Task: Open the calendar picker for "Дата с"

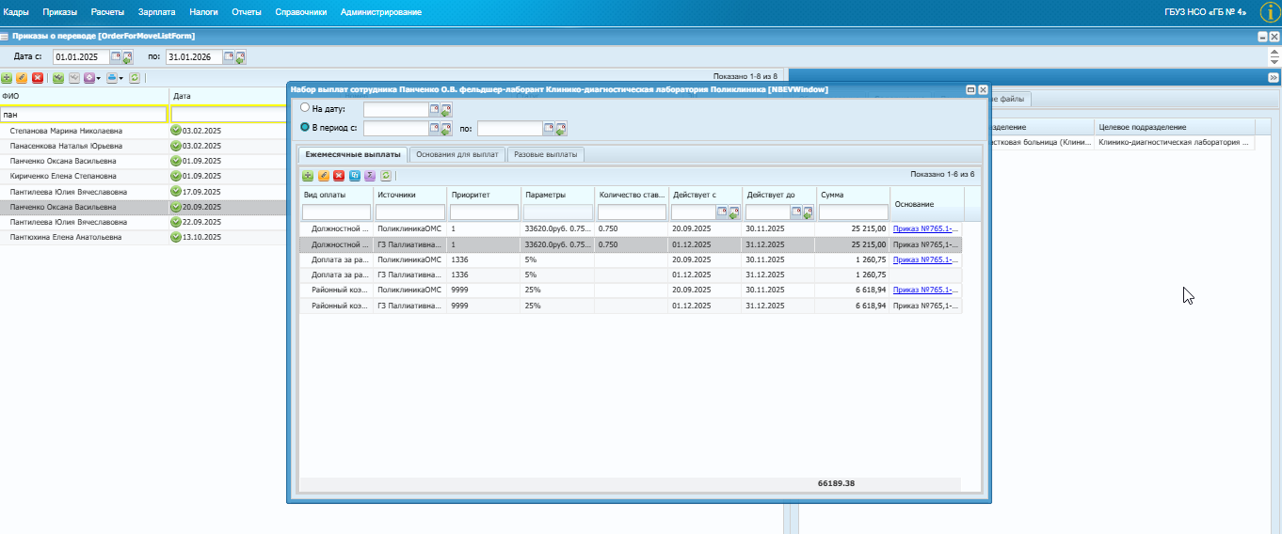Action: [118, 57]
